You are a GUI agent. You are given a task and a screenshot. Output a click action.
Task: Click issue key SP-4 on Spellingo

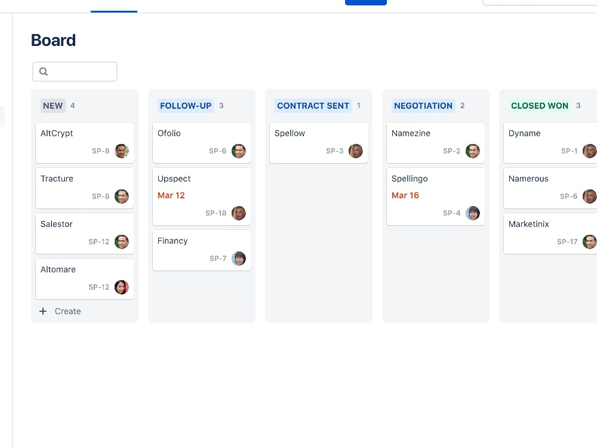tap(451, 213)
